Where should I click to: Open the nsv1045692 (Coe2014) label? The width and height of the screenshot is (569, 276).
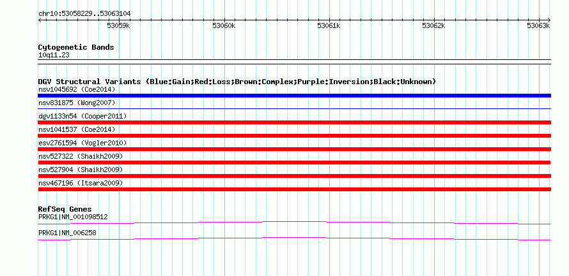(x=77, y=89)
